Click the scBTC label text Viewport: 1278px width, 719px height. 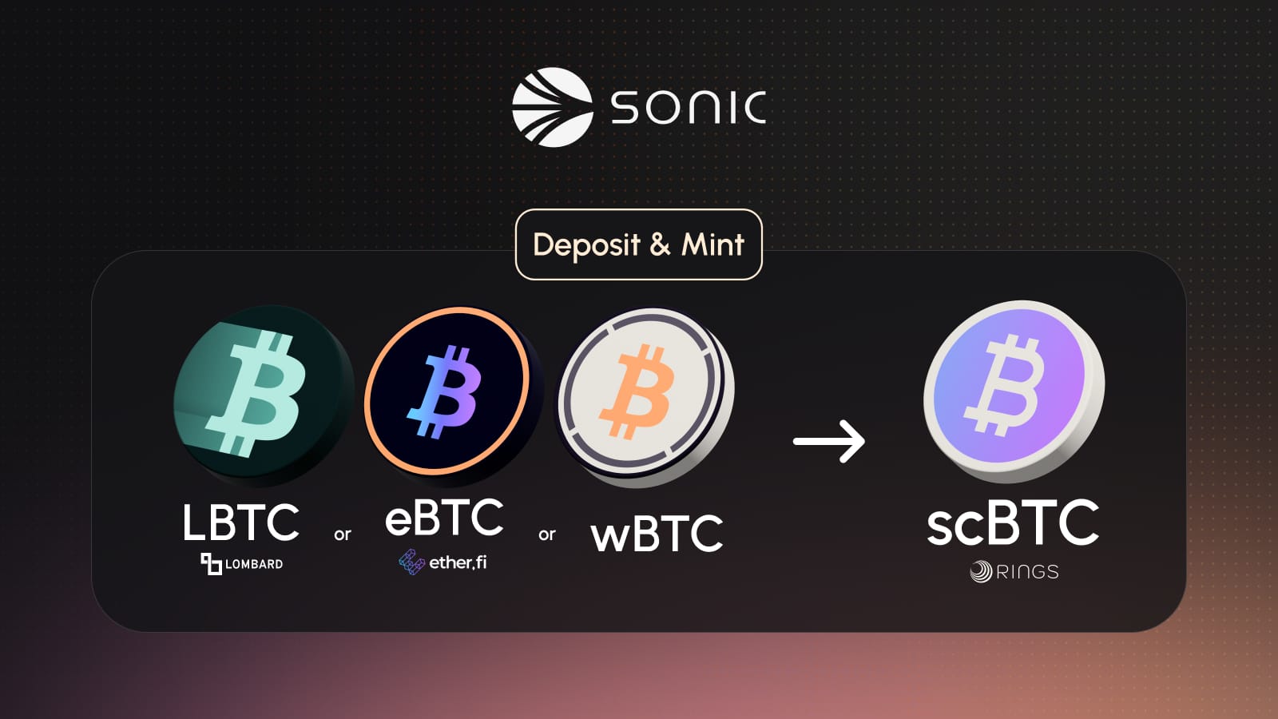pos(1013,522)
